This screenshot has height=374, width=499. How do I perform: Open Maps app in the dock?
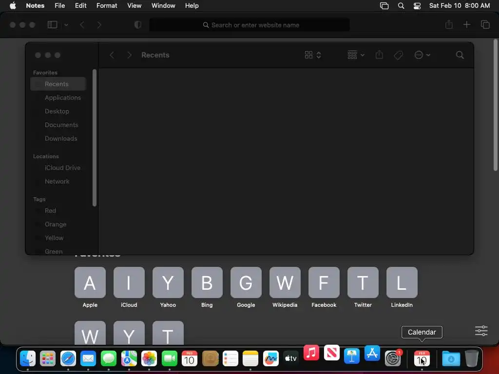pyautogui.click(x=129, y=359)
